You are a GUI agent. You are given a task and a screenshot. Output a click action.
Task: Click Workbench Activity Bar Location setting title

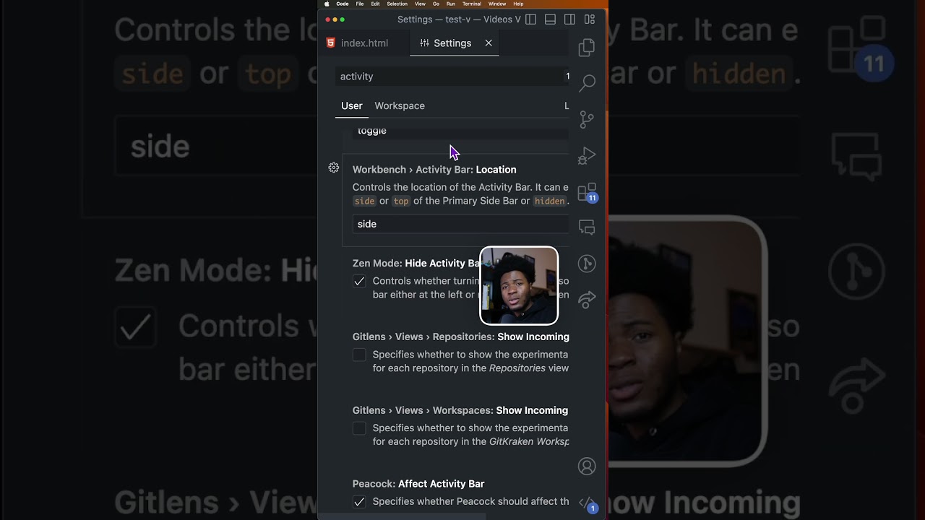click(x=434, y=170)
